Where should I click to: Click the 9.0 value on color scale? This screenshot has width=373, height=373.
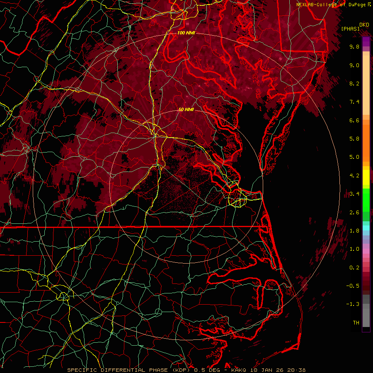tap(354, 65)
